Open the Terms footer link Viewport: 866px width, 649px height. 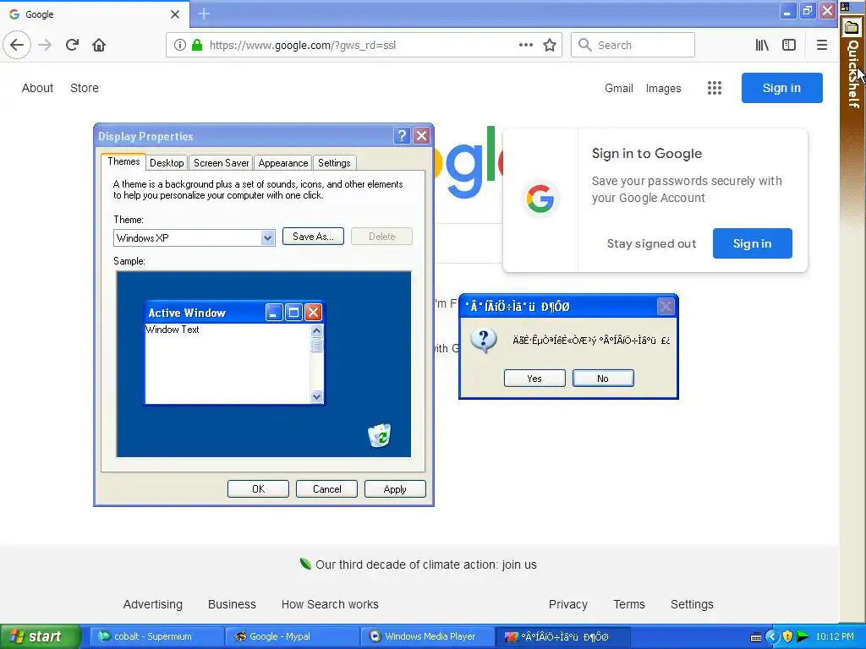(x=629, y=604)
